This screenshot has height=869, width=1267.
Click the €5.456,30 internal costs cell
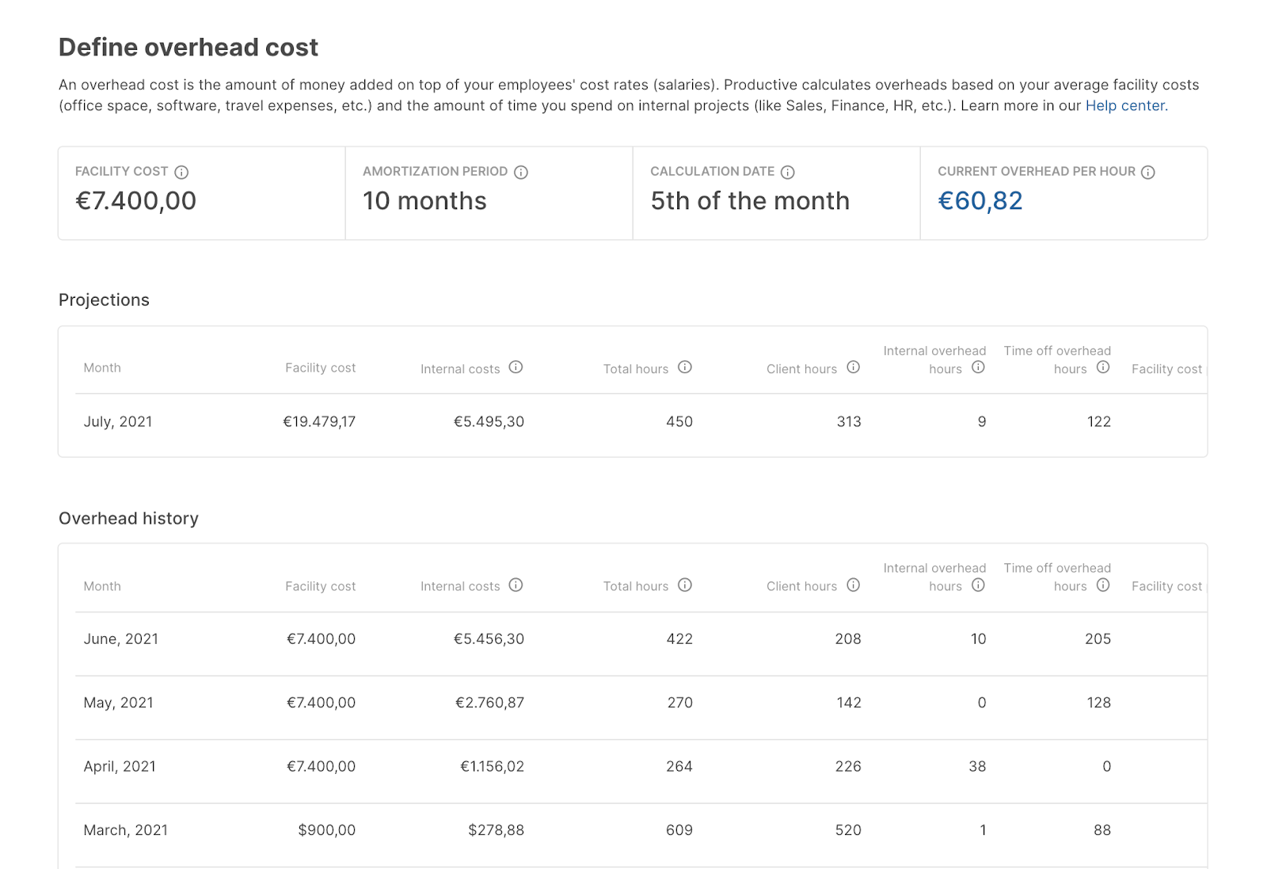(489, 639)
